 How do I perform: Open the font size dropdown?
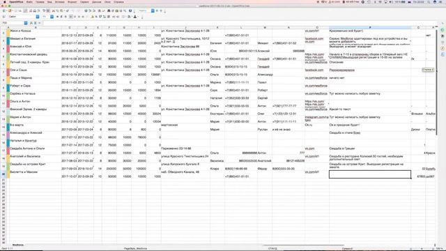pyautogui.click(x=52, y=17)
